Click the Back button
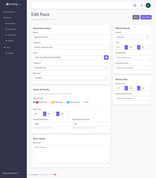This screenshot has height=178, width=156. point(136,17)
